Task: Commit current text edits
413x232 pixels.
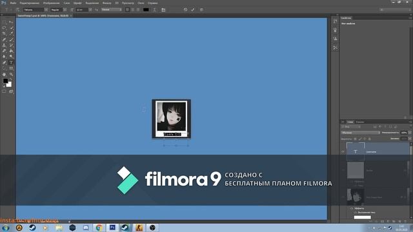Action: 192,10
